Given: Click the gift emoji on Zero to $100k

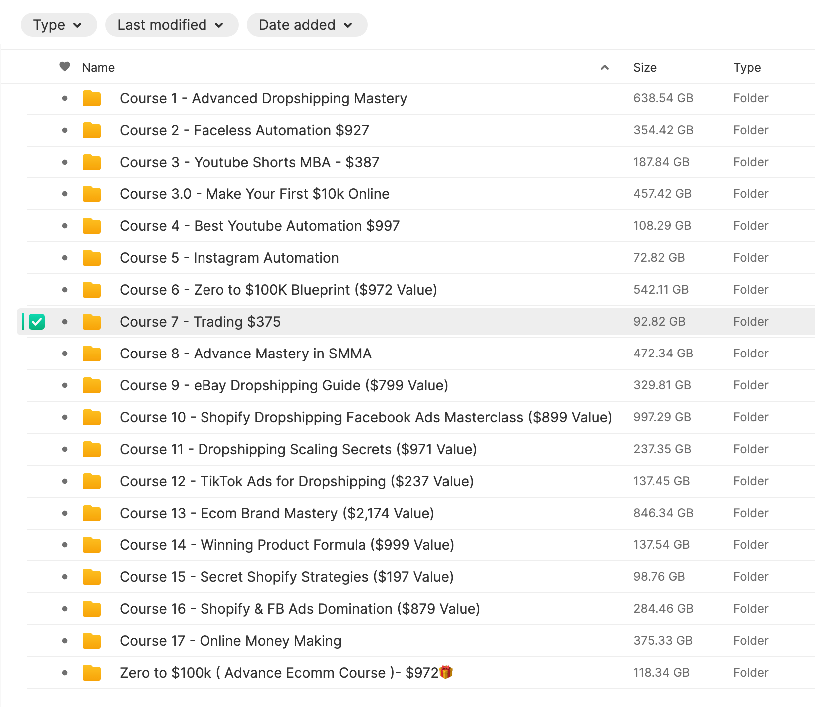Looking at the screenshot, I should click(446, 672).
